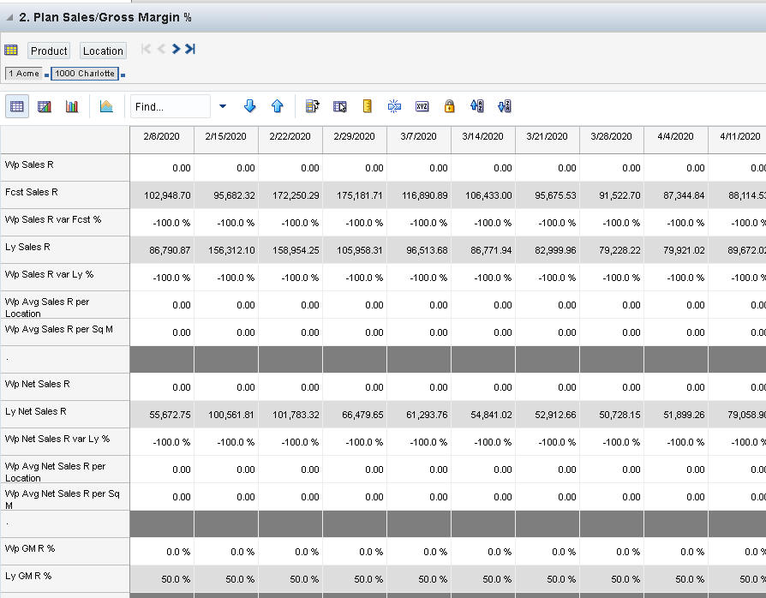Viewport: 766px width, 598px height.
Task: Click forecast sales cell 91,522.70
Action: pos(612,195)
